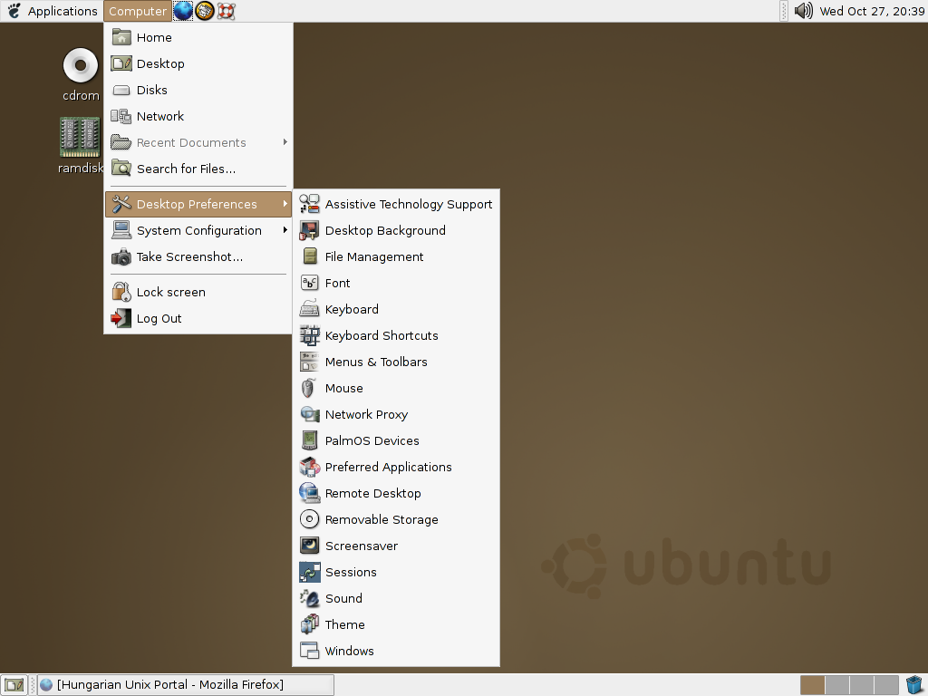Screen dimensions: 928x696
Task: Choose Log Out from the menu
Action: coord(198,318)
